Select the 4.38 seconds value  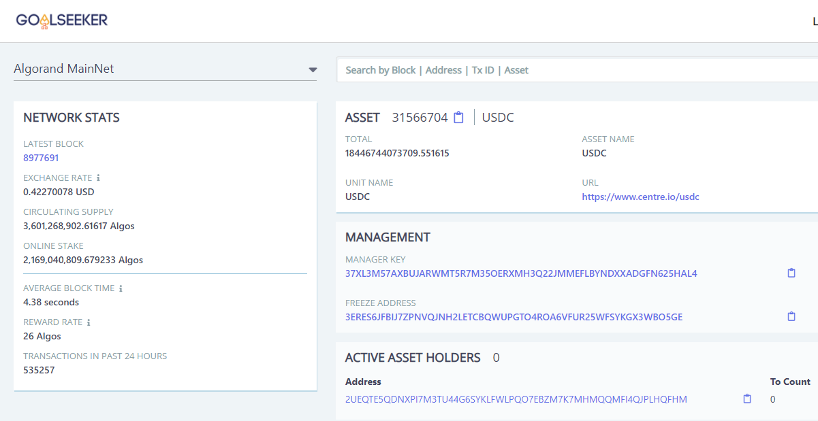pyautogui.click(x=51, y=302)
